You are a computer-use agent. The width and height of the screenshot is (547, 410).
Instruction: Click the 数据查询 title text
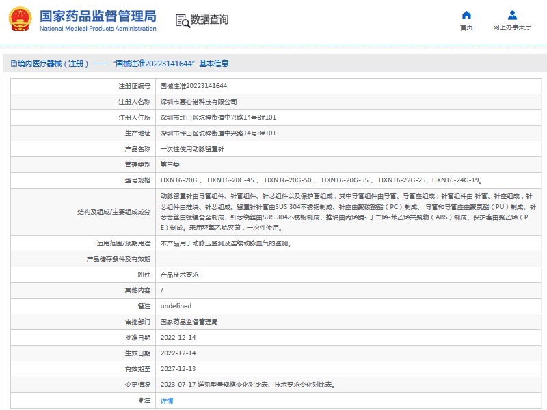[x=209, y=20]
